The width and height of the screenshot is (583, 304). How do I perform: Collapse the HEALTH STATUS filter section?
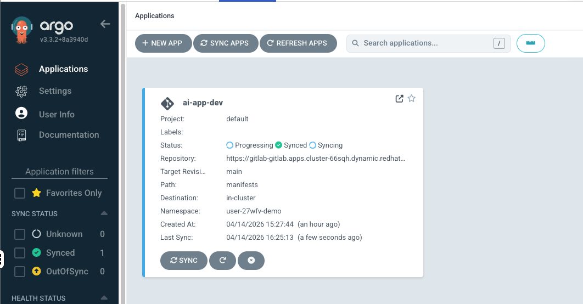pyautogui.click(x=104, y=298)
